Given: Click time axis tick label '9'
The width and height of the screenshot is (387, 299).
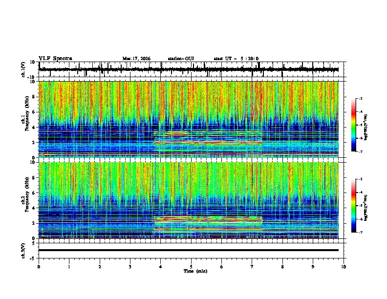Looking at the screenshot, I should coord(313,267).
